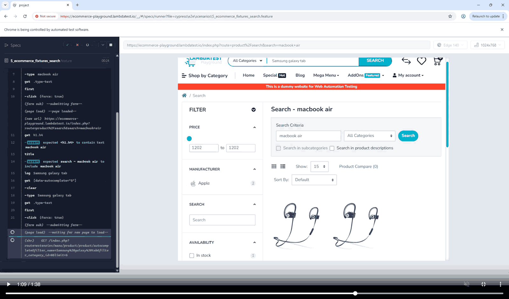Screen dimensions: 509x299
Task: Reload the browser page
Action: pyautogui.click(x=25, y=16)
